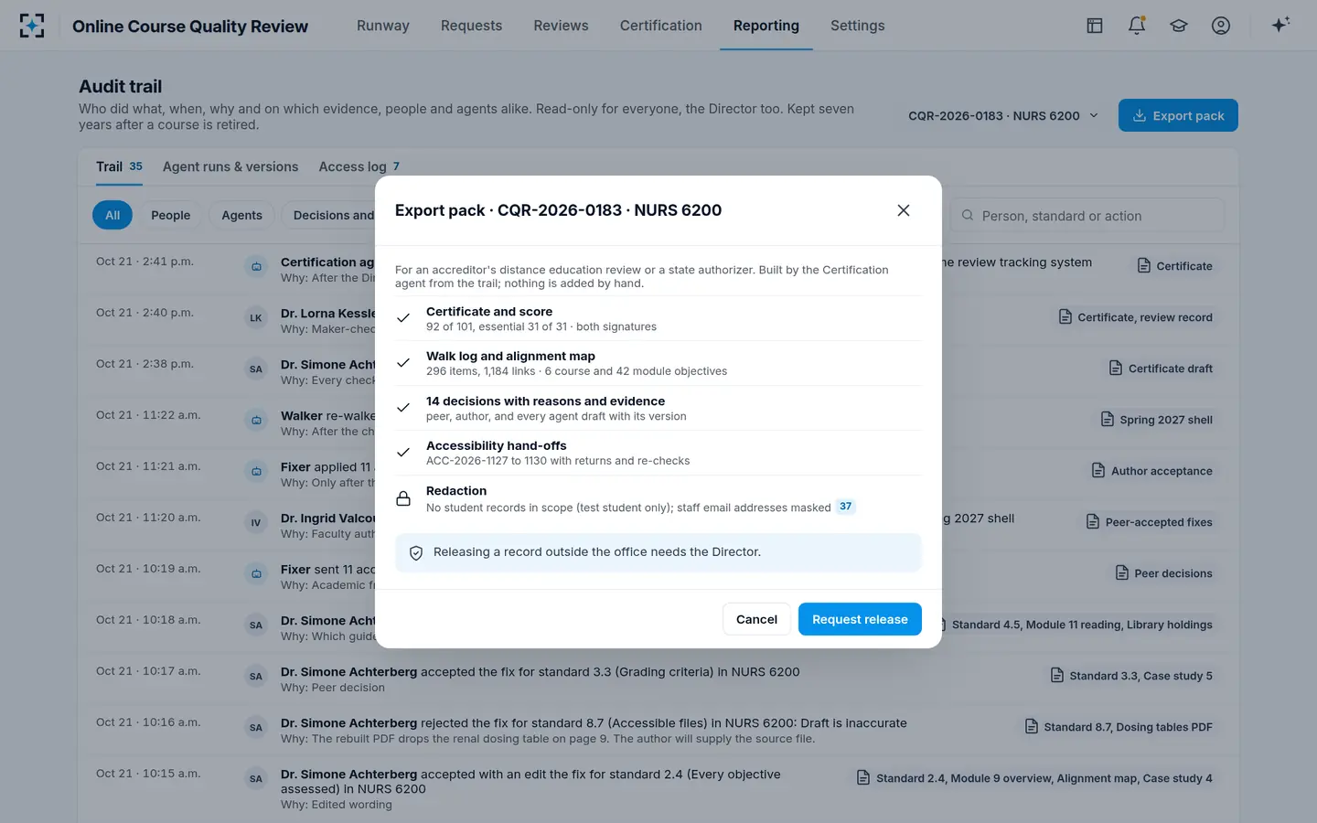Viewport: 1317px width, 823px height.
Task: Click the app logo icon
Action: 32,26
